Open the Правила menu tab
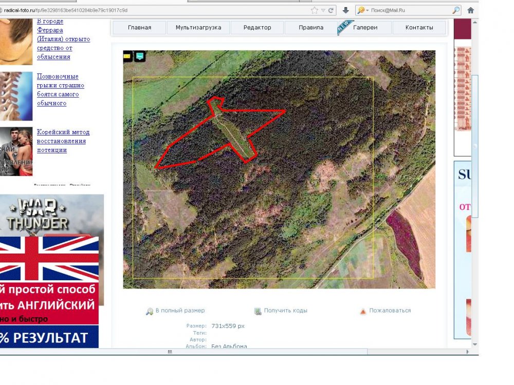This screenshot has width=514, height=385. click(x=311, y=28)
